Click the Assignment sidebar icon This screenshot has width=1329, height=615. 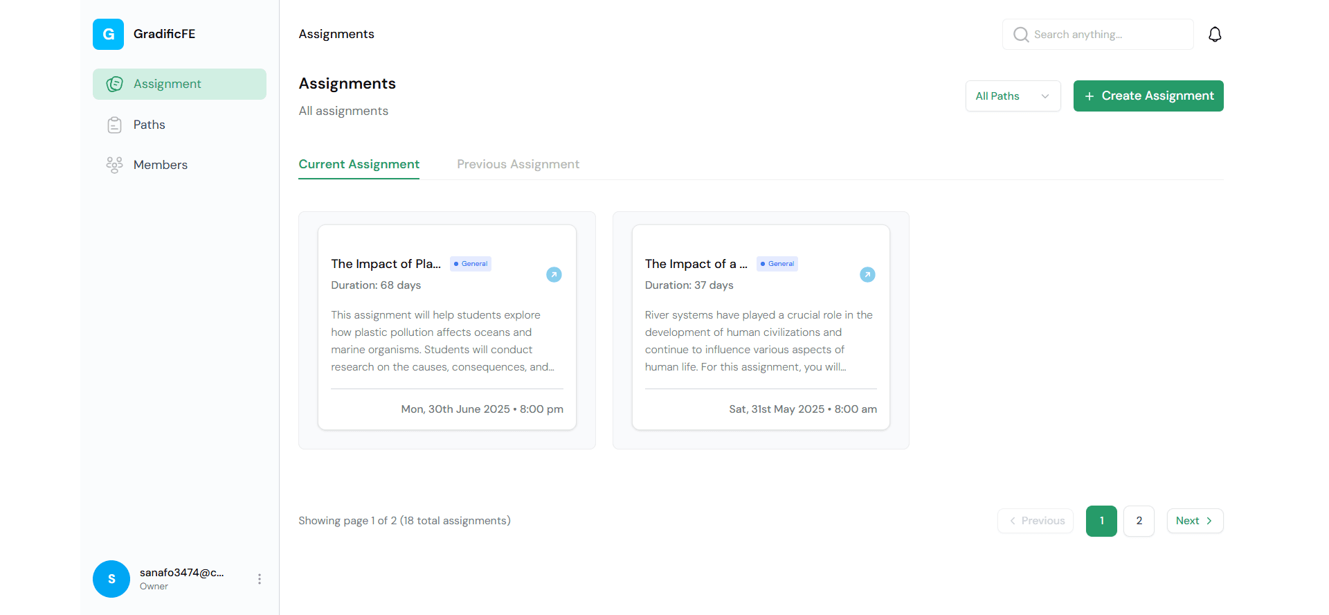pos(114,84)
